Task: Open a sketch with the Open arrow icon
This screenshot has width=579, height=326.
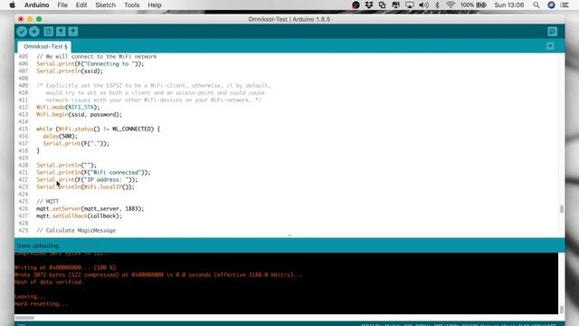Action: (61, 32)
